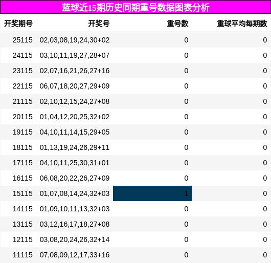Click the 开奖期号 column header
Image resolution: width=271 pixels, height=263 pixels.
(x=18, y=24)
